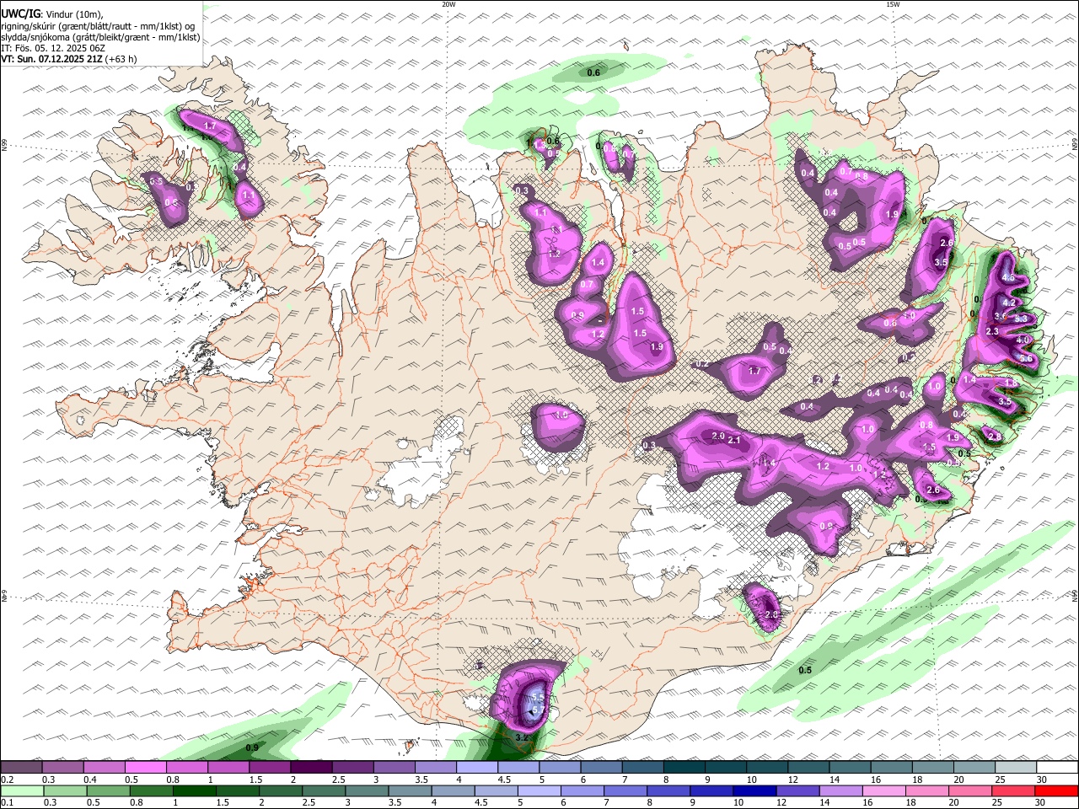1079x809 pixels.
Task: Click the upper-legend swatch between 0.2 and 0.3
Action: (22, 768)
